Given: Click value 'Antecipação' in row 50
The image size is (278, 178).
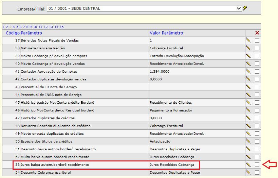Looking at the screenshot, I should (x=160, y=141).
